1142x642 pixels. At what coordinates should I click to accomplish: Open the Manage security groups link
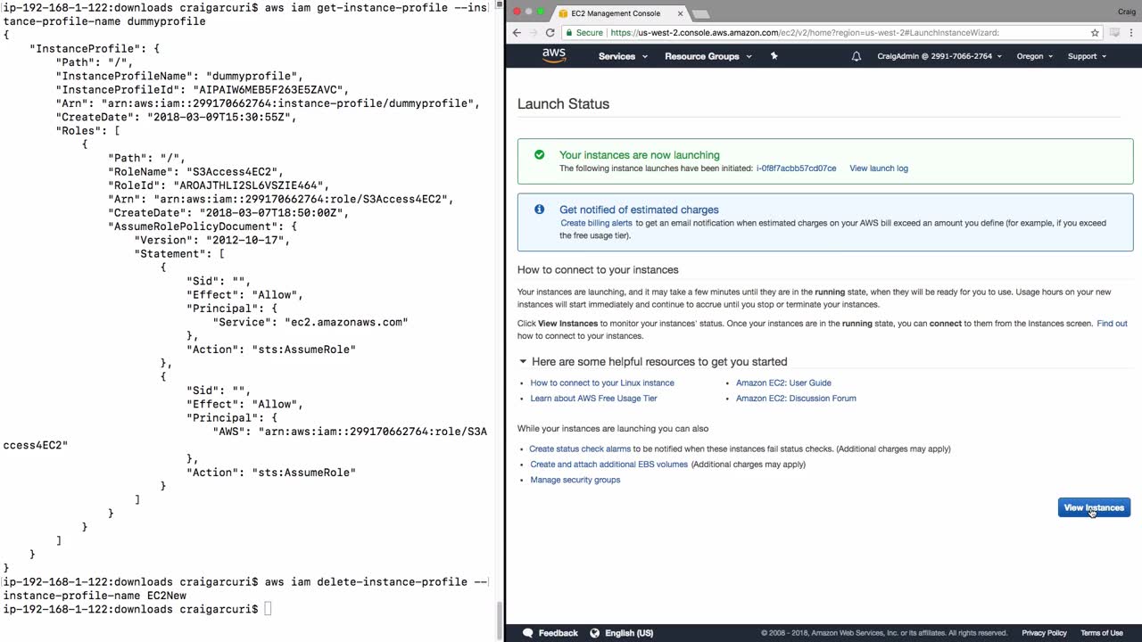click(x=575, y=480)
